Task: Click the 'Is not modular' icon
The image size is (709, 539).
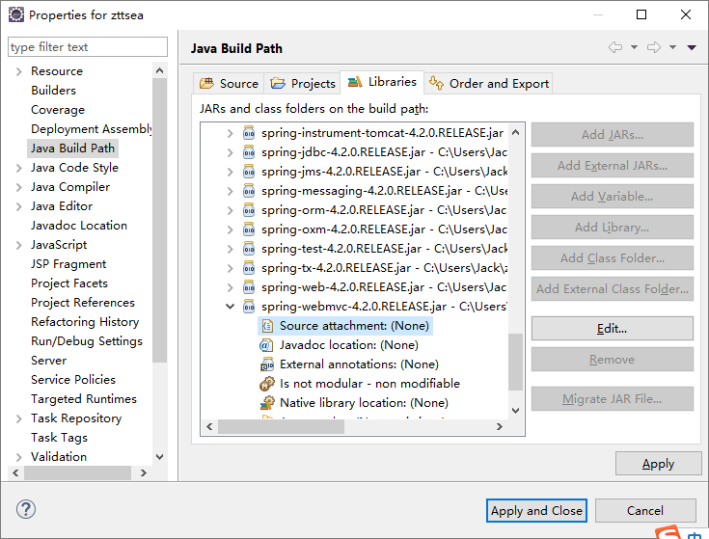Action: tap(267, 384)
